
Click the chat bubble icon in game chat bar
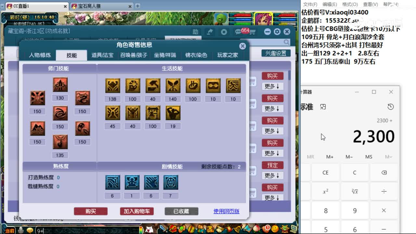(x=30, y=230)
